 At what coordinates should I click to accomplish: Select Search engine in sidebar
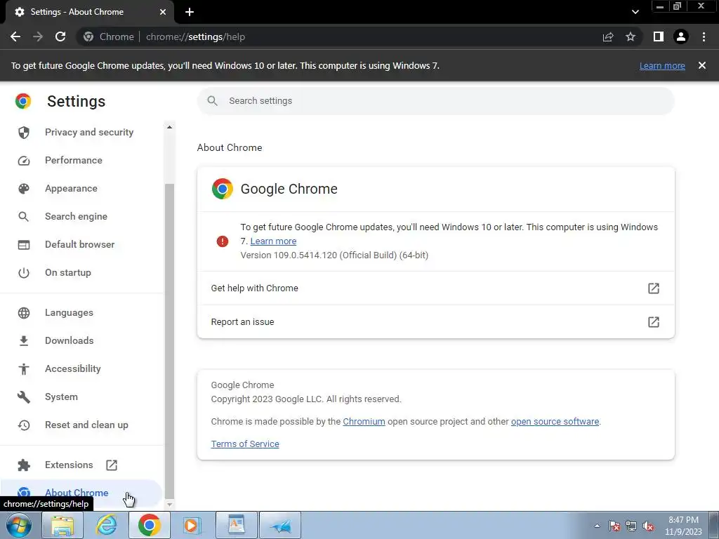81,216
